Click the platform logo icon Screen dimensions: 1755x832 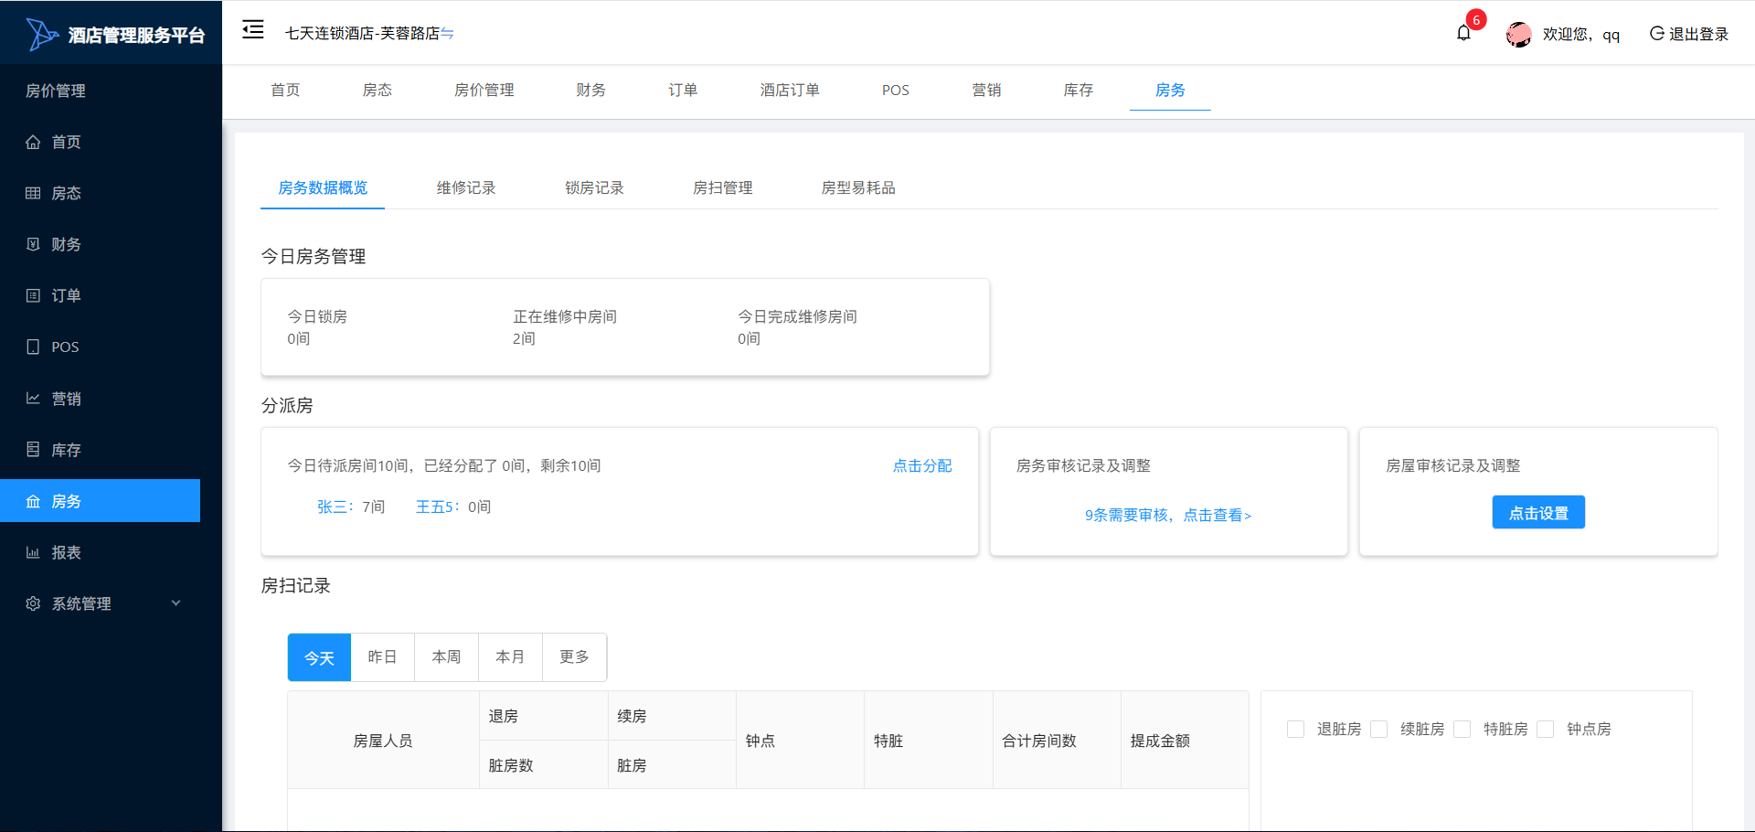[x=42, y=34]
